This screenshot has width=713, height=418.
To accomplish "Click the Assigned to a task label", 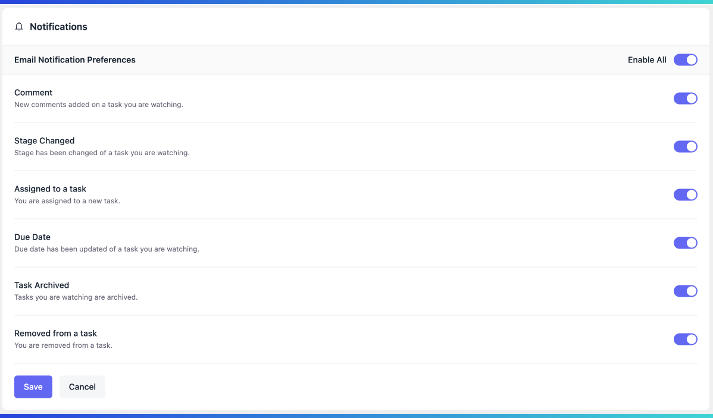I will click(x=50, y=188).
